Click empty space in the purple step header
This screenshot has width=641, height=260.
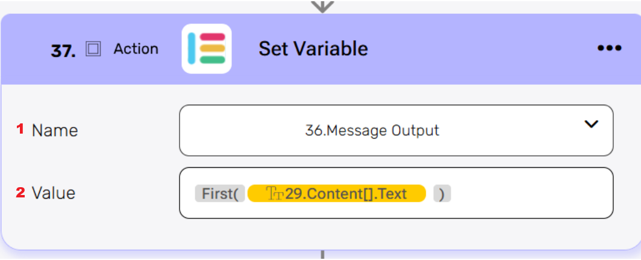[482, 49]
